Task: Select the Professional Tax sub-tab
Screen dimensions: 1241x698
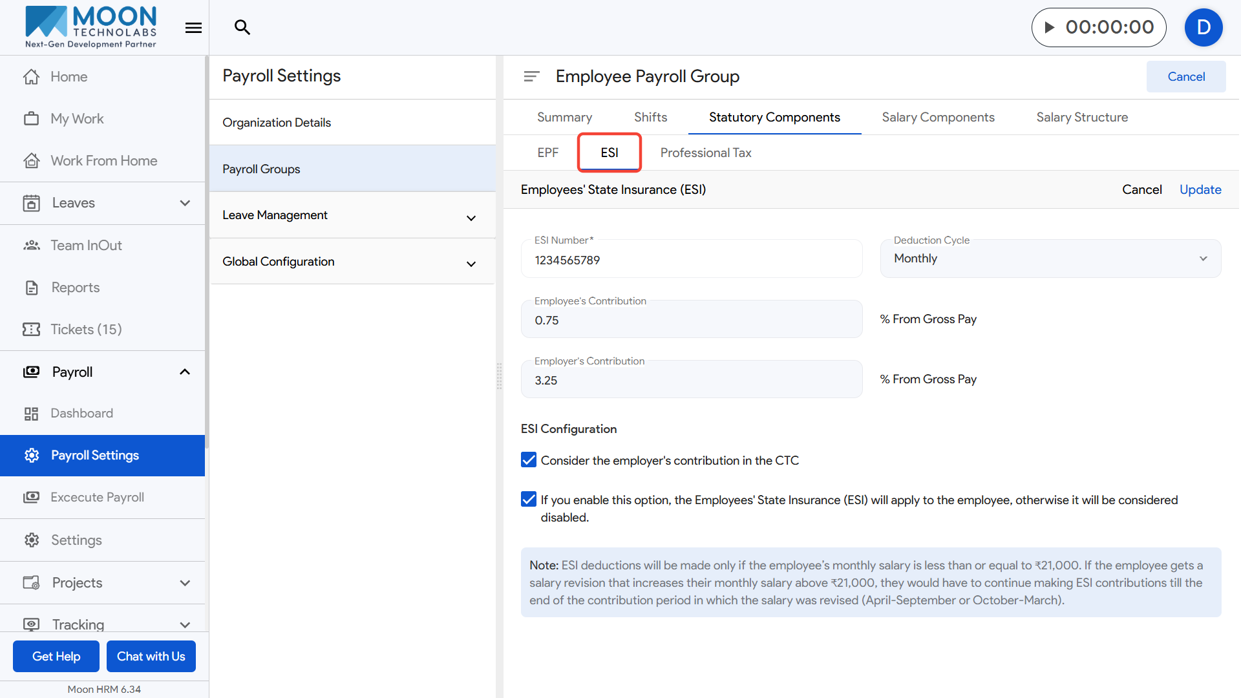Action: [x=705, y=153]
